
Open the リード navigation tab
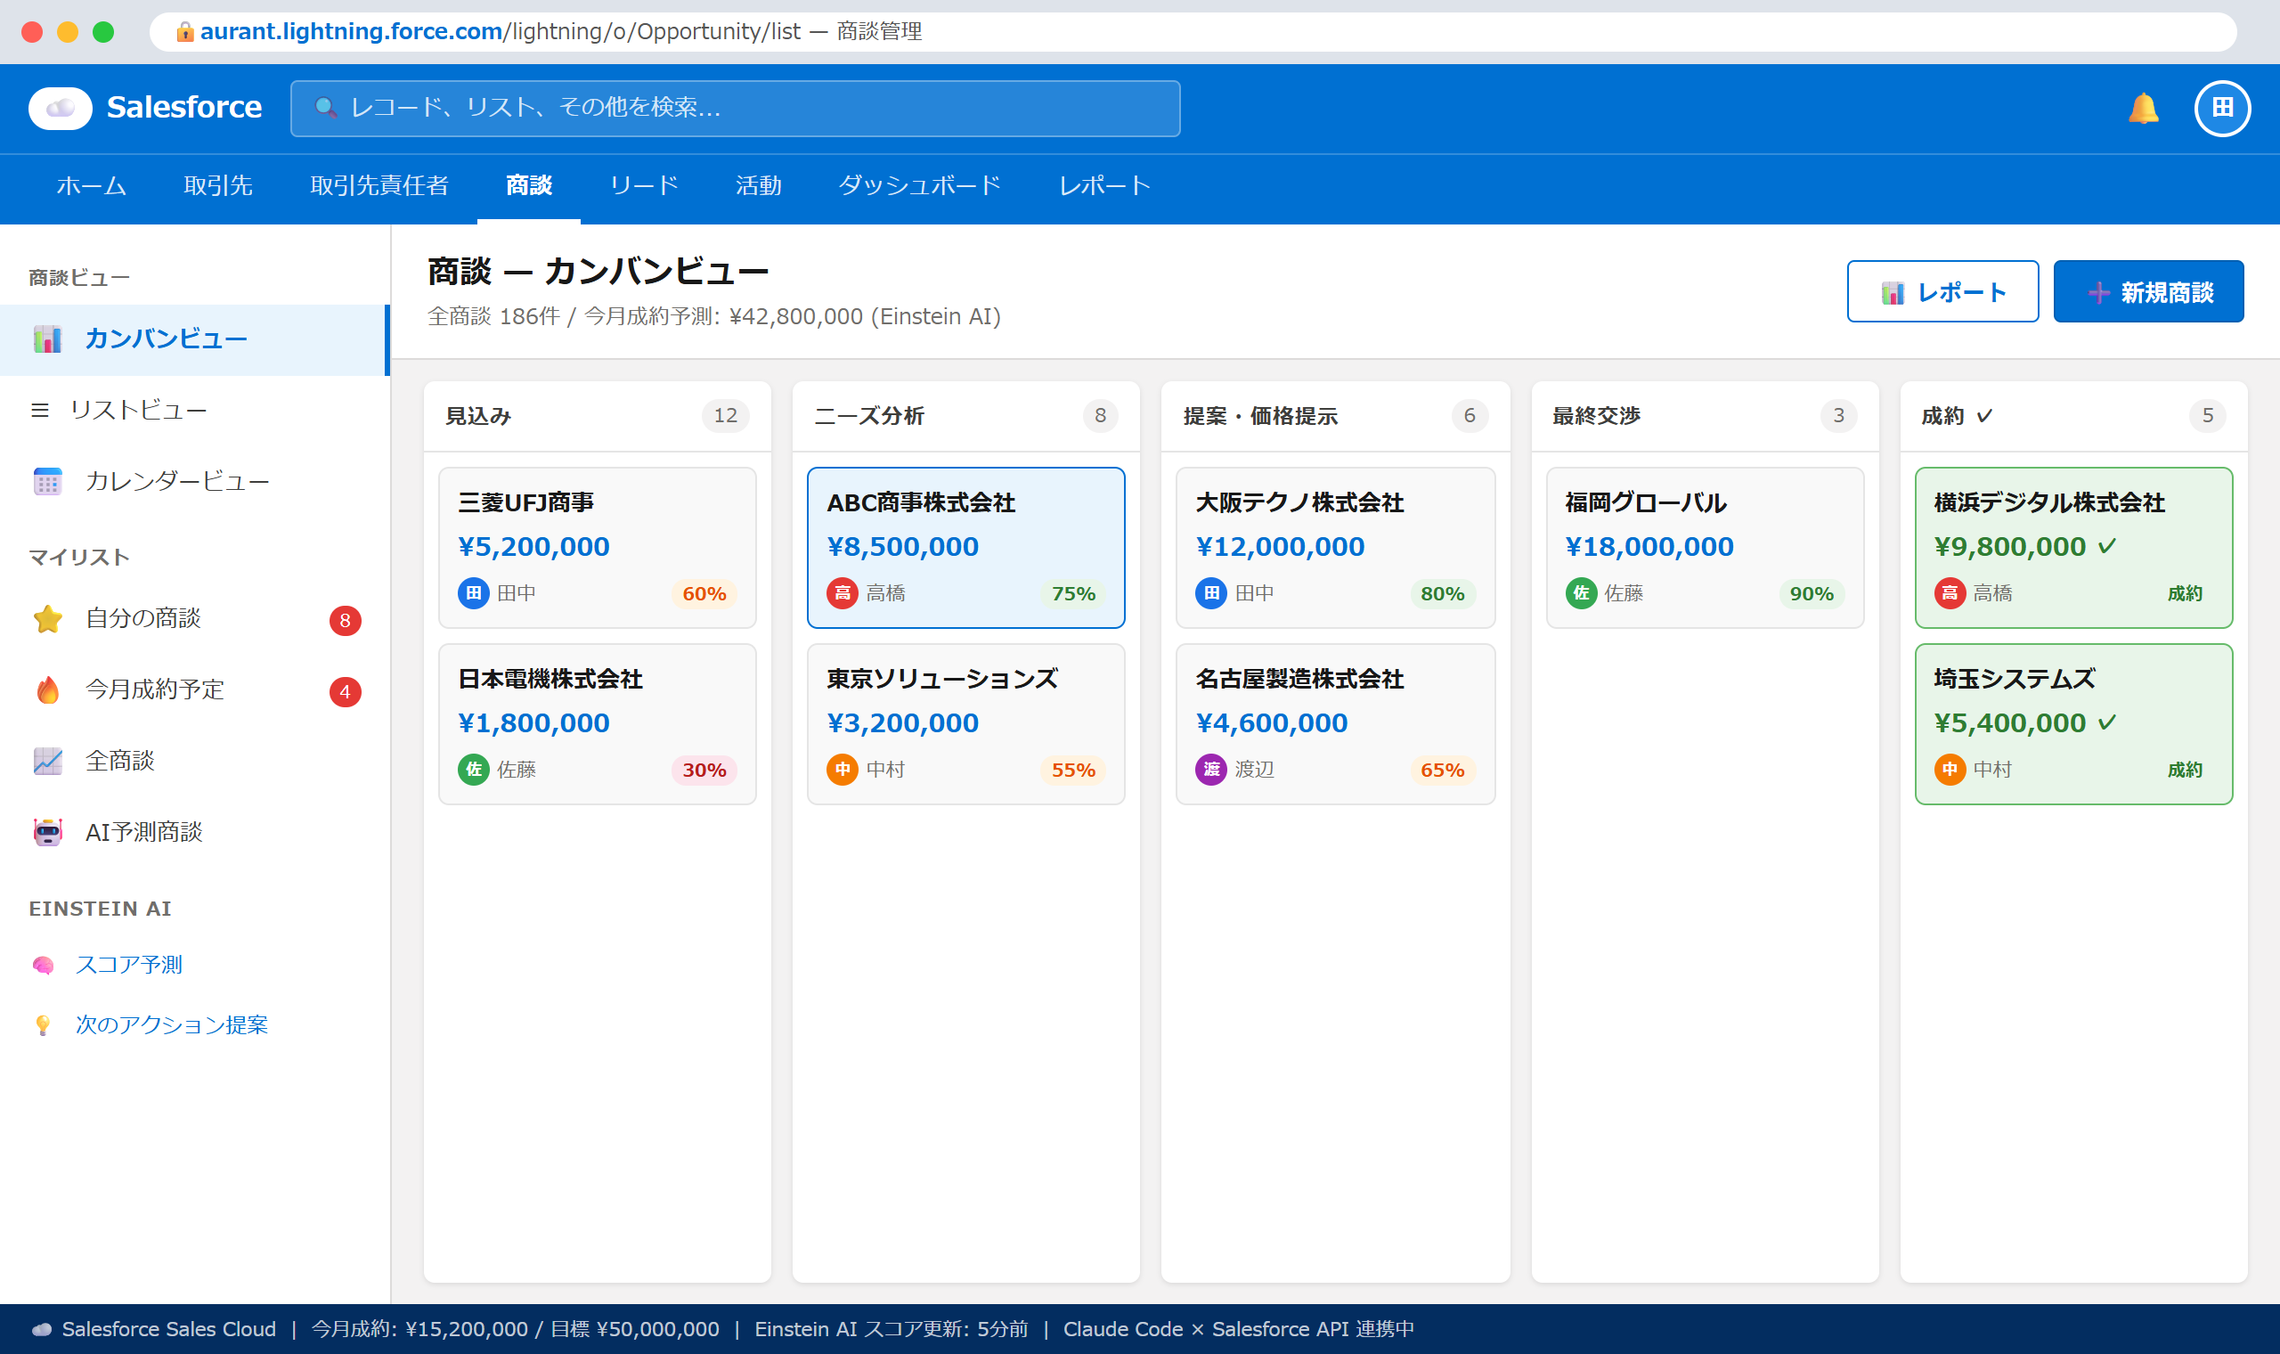pos(644,185)
